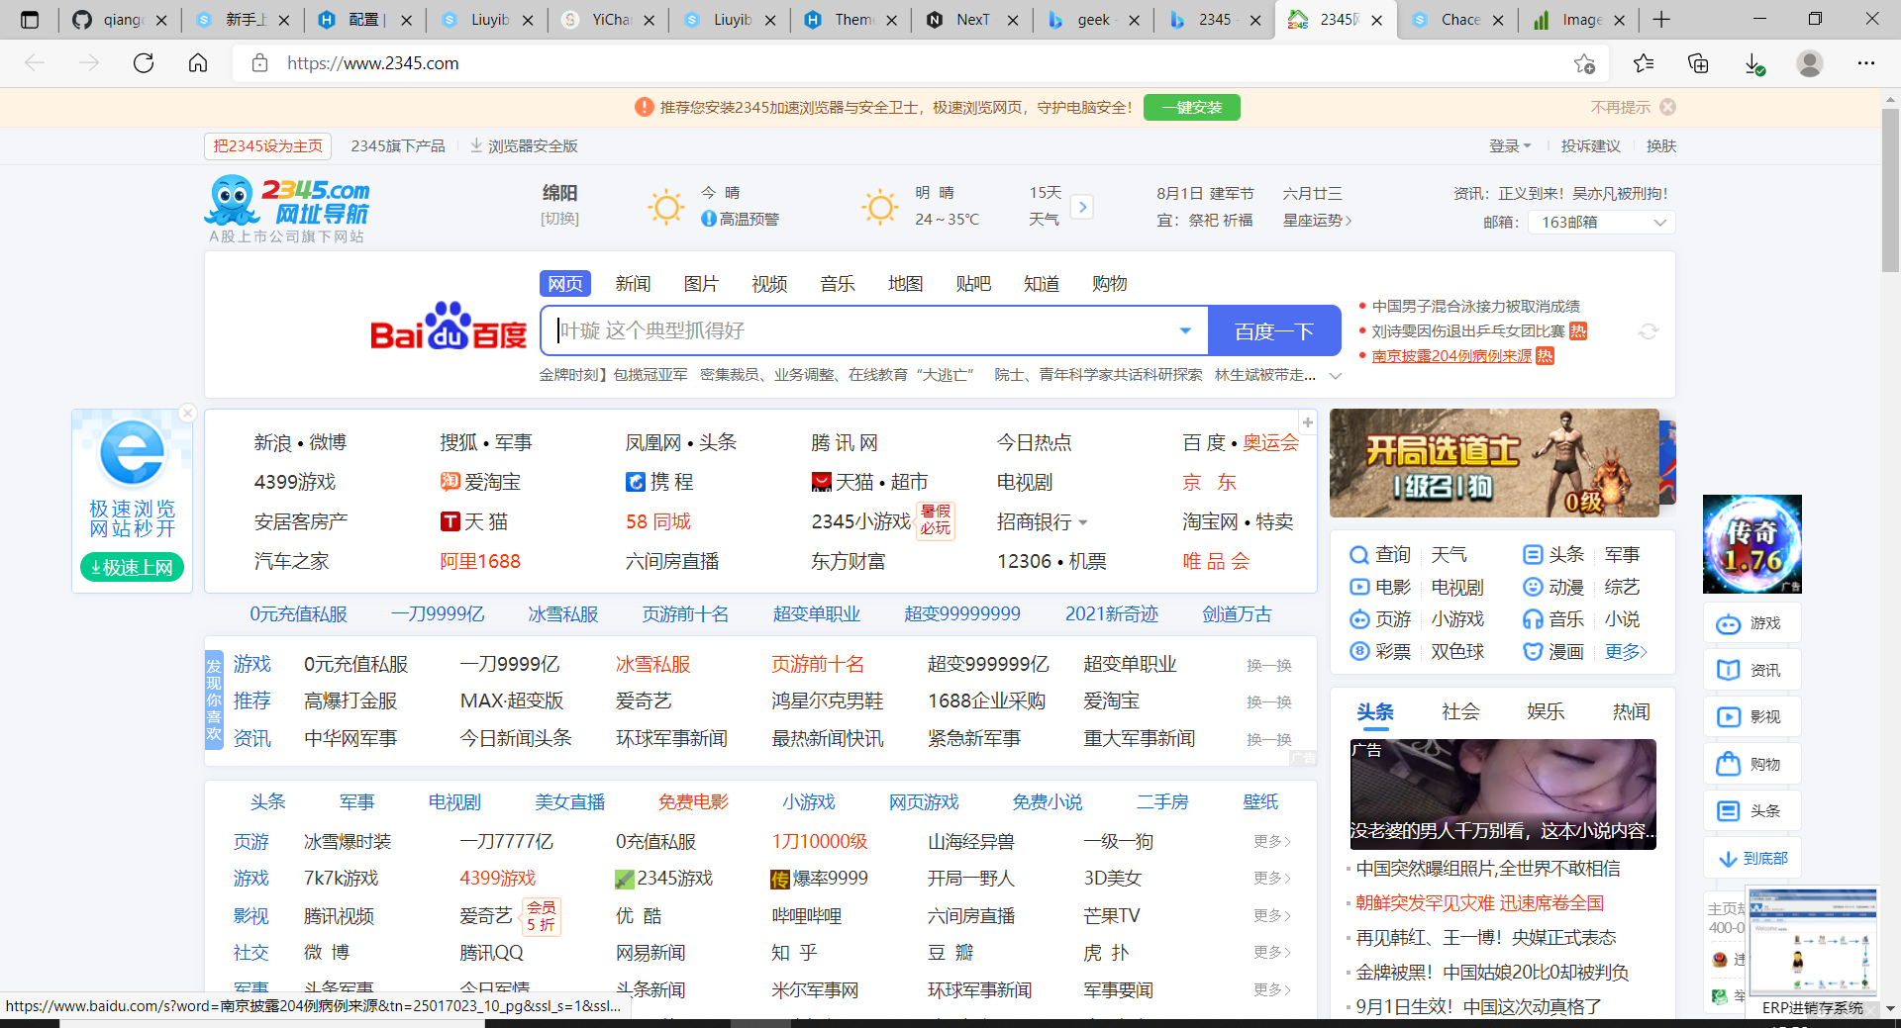Open the browser downloads icon

pyautogui.click(x=1753, y=63)
